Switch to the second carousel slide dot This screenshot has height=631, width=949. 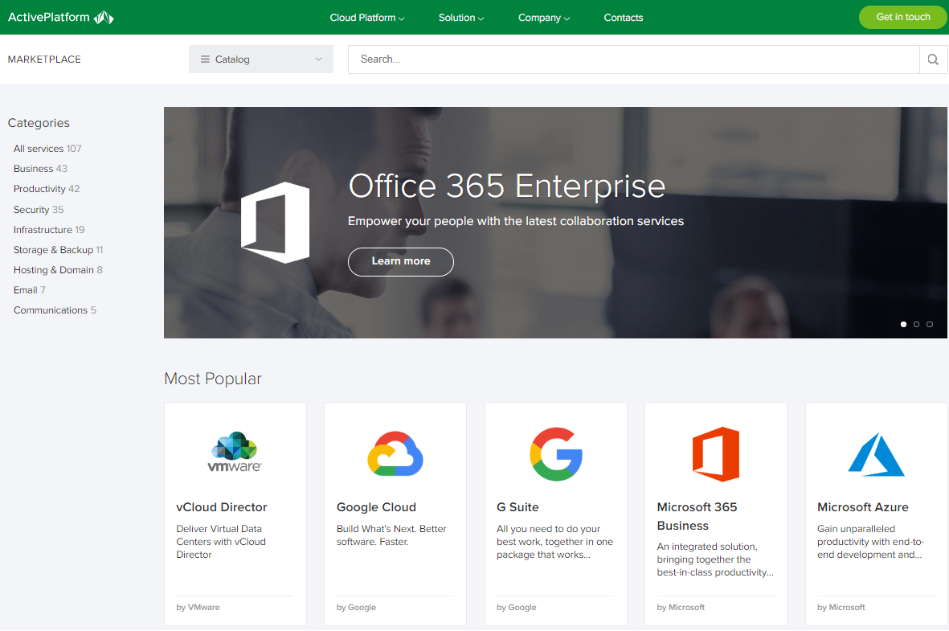point(916,325)
